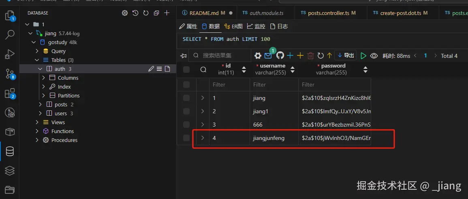Collapse the gostudy database node

33,42
